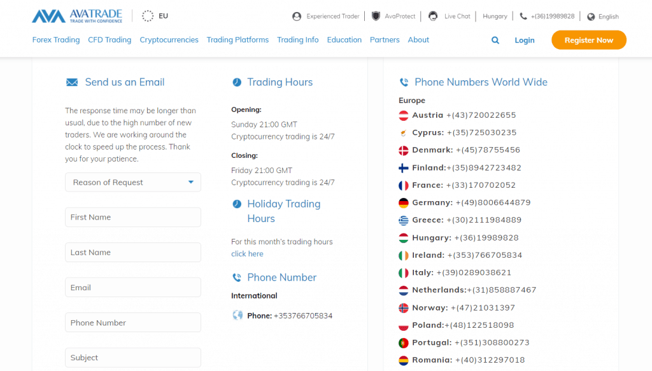Click the Germany flag icon
This screenshot has height=371, width=652.
[x=403, y=203]
